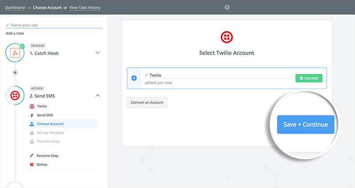Open the Choose Account sub-step
The height and width of the screenshot is (188, 355).
click(x=63, y=124)
